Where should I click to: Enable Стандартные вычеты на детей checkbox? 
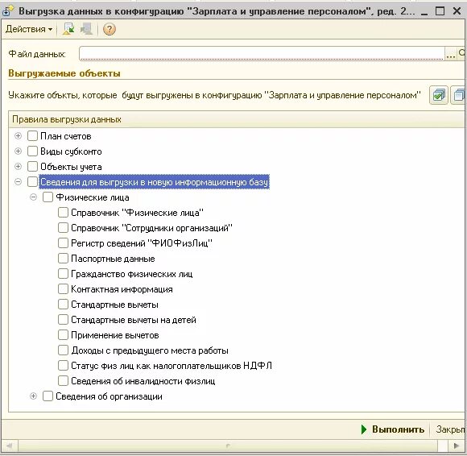[x=63, y=320]
